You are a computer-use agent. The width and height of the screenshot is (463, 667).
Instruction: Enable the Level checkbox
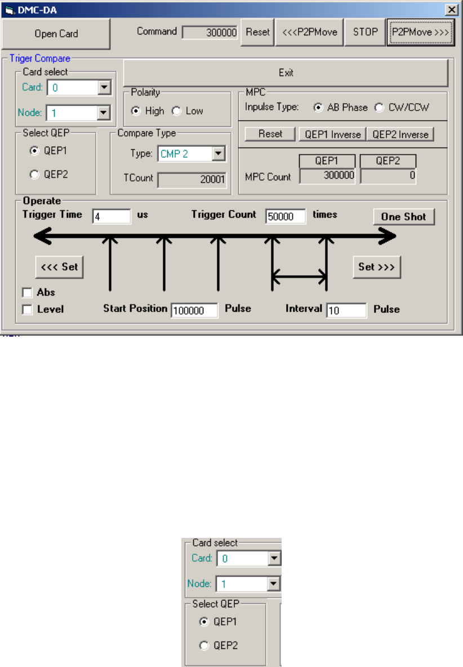[26, 309]
